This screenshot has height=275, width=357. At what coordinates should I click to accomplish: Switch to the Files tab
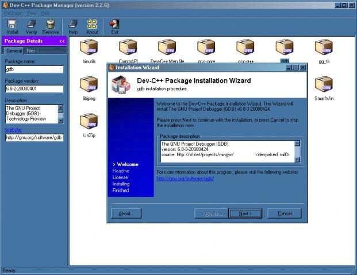pos(30,51)
